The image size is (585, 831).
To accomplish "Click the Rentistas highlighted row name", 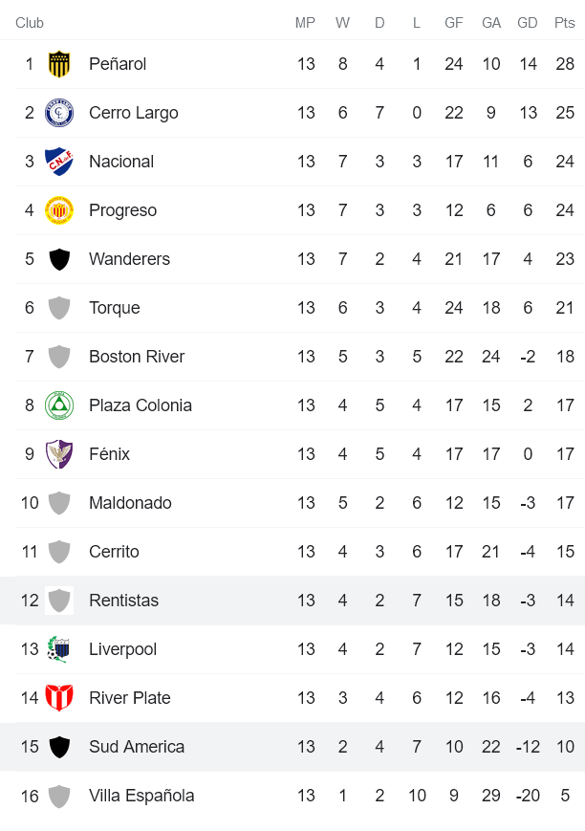I will click(123, 601).
